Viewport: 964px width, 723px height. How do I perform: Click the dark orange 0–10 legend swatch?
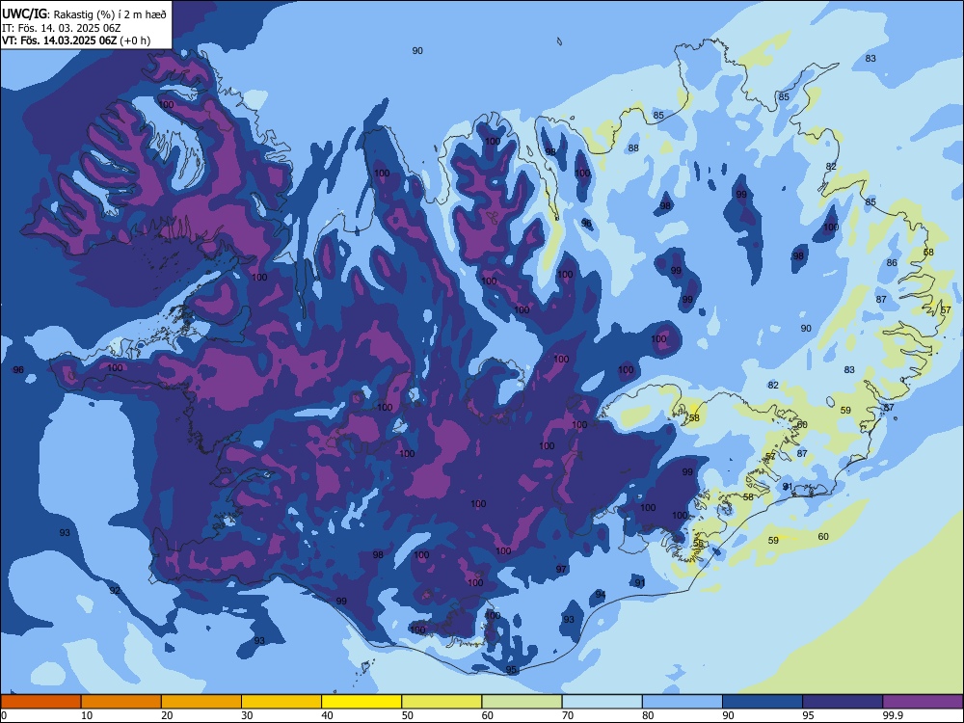click(x=40, y=702)
